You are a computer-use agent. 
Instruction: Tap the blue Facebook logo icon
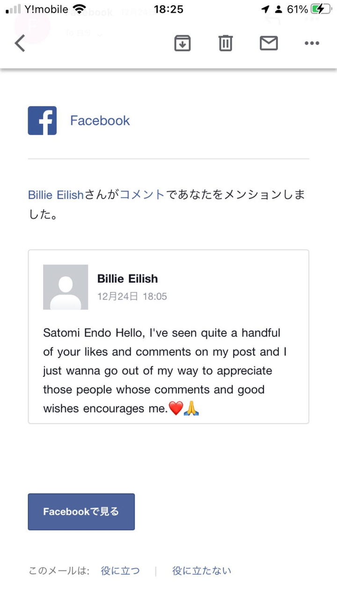pyautogui.click(x=42, y=120)
